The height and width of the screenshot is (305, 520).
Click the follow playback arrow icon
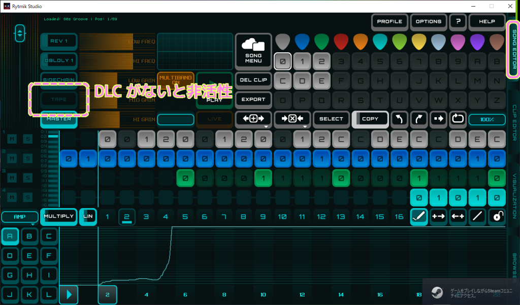tap(438, 119)
